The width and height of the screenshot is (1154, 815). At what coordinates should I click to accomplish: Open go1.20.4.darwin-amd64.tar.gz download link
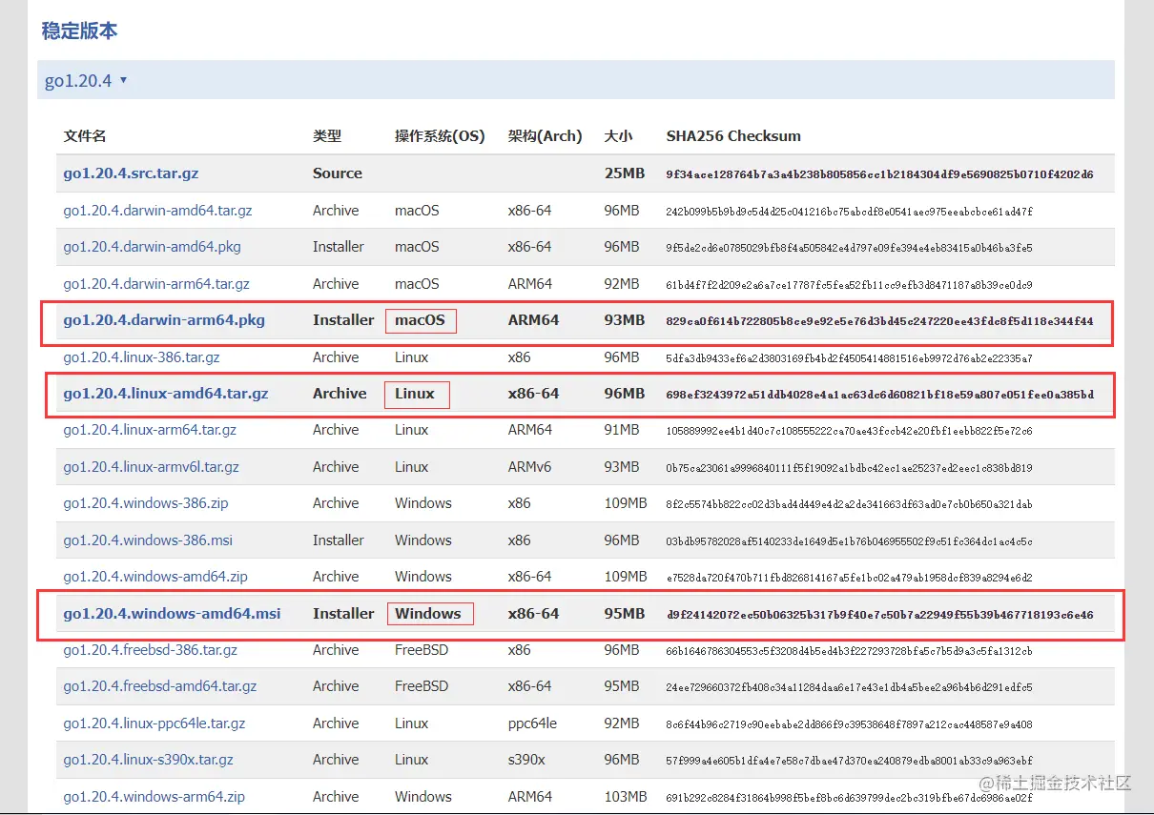point(157,211)
